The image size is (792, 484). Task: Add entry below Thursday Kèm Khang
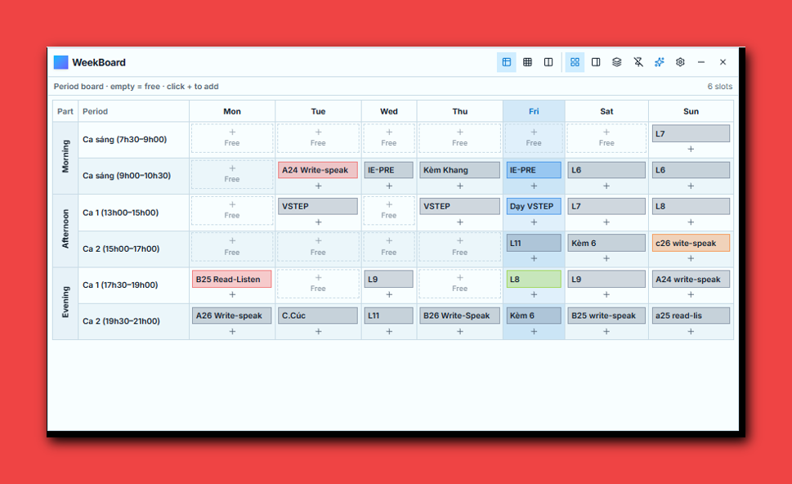click(459, 186)
